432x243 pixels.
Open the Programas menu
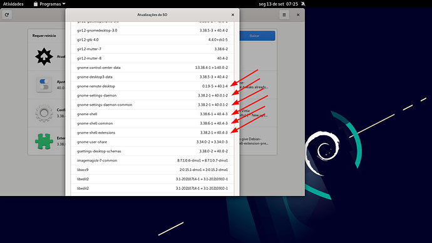coord(49,4)
